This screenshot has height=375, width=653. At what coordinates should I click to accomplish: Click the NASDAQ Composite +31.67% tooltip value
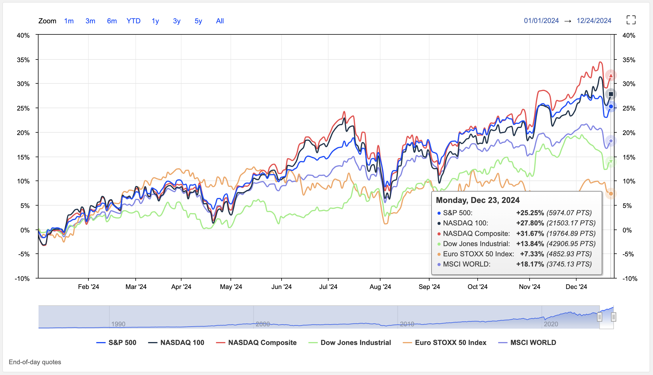tap(530, 234)
